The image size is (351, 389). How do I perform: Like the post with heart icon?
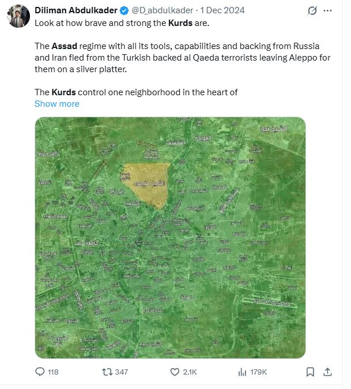tap(175, 372)
